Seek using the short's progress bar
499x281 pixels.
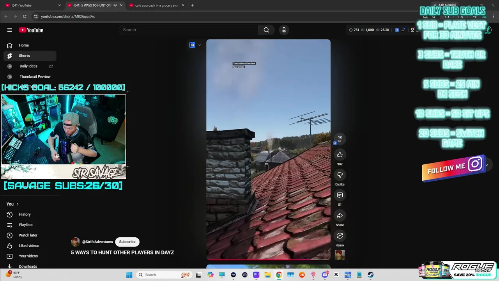click(268, 259)
